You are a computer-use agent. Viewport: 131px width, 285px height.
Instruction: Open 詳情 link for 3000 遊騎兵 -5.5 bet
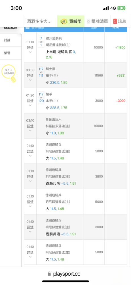(30, 227)
